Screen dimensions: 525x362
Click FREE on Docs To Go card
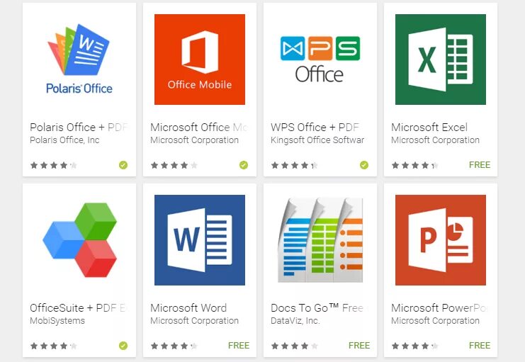[359, 345]
